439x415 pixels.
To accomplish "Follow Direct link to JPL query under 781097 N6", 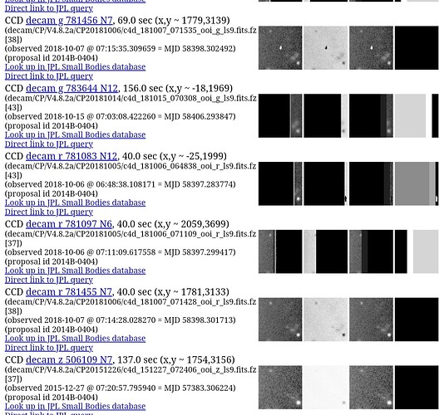I will pos(49,280).
